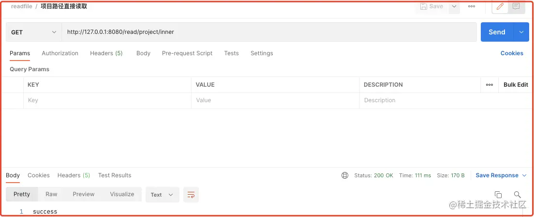Viewport: 534px width, 217px height.
Task: Select the Preview view
Action: pyautogui.click(x=83, y=194)
